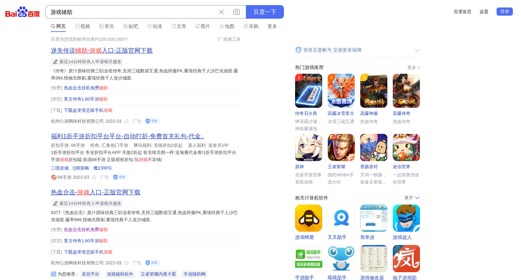Expand dropdown arrow beside last 杭州心游网络 2022-03
The image size is (521, 280).
[127, 263]
